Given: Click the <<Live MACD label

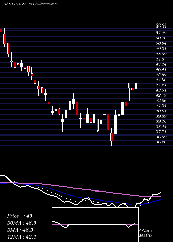Looking at the screenshot, I should 146,233.
